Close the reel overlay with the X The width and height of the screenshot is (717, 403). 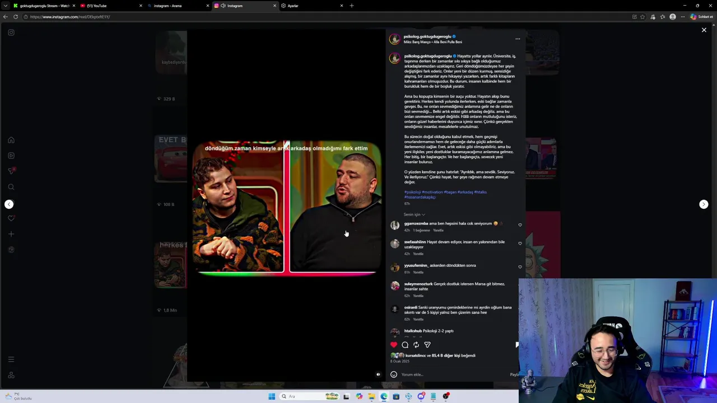(x=704, y=30)
